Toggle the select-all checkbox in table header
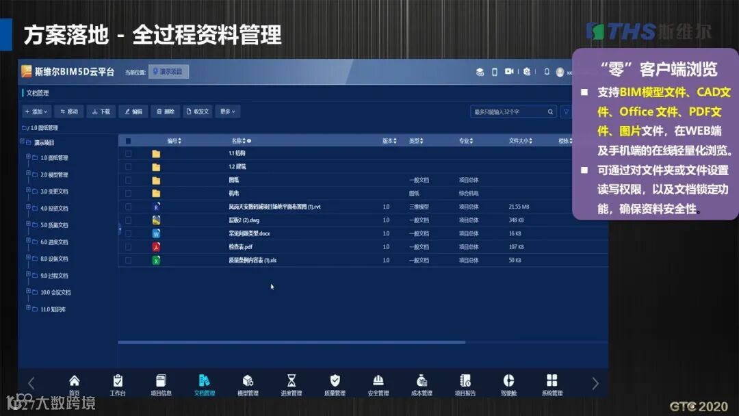The height and width of the screenshot is (416, 739). pos(128,141)
